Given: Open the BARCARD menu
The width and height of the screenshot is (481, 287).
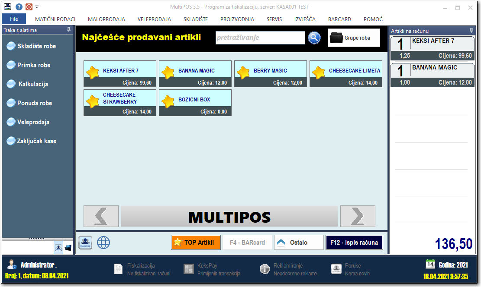Looking at the screenshot, I should (x=339, y=19).
